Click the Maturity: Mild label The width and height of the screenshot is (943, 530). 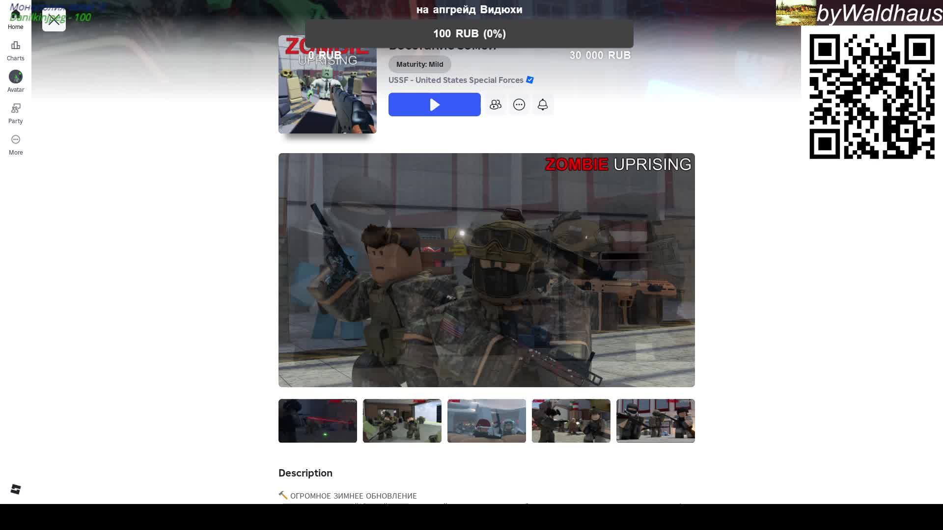coord(420,64)
